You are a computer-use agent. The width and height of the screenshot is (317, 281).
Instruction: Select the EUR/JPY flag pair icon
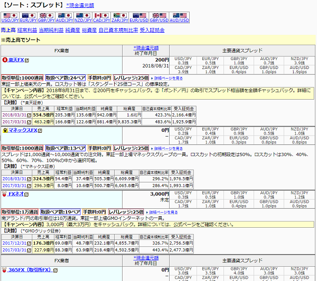pyautogui.click(x=29, y=15)
